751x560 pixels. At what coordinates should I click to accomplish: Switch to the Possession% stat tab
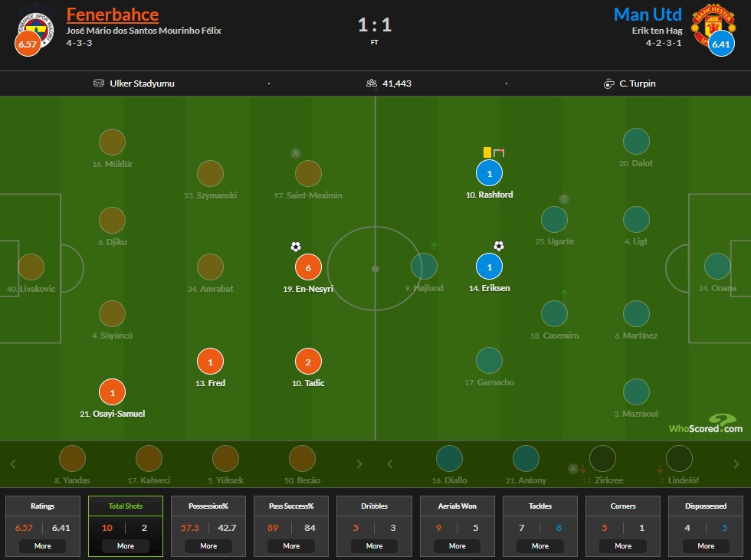click(x=208, y=506)
